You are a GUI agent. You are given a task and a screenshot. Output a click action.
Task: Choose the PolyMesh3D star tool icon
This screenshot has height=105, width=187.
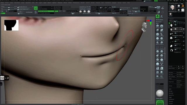click(179, 10)
